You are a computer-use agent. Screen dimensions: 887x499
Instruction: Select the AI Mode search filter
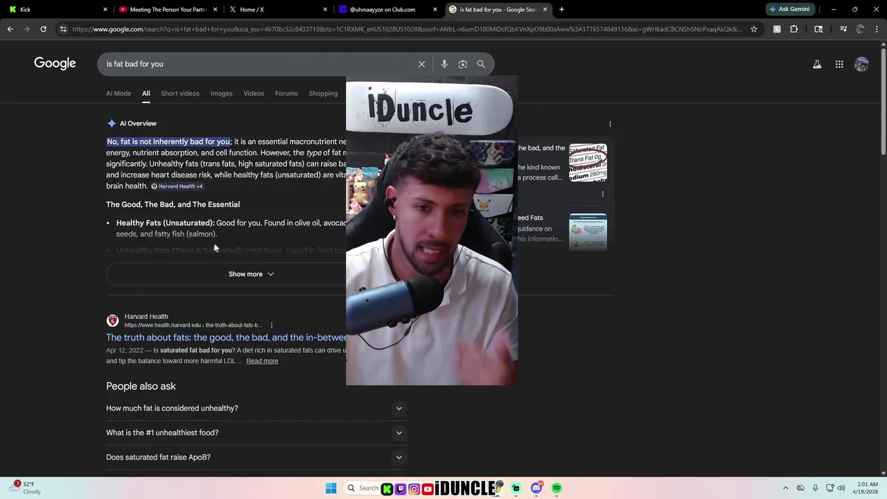tap(118, 94)
